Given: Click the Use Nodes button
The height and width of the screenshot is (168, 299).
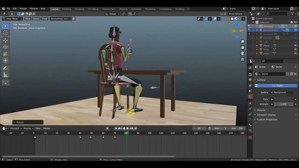Looking at the screenshot, I should [276, 86].
